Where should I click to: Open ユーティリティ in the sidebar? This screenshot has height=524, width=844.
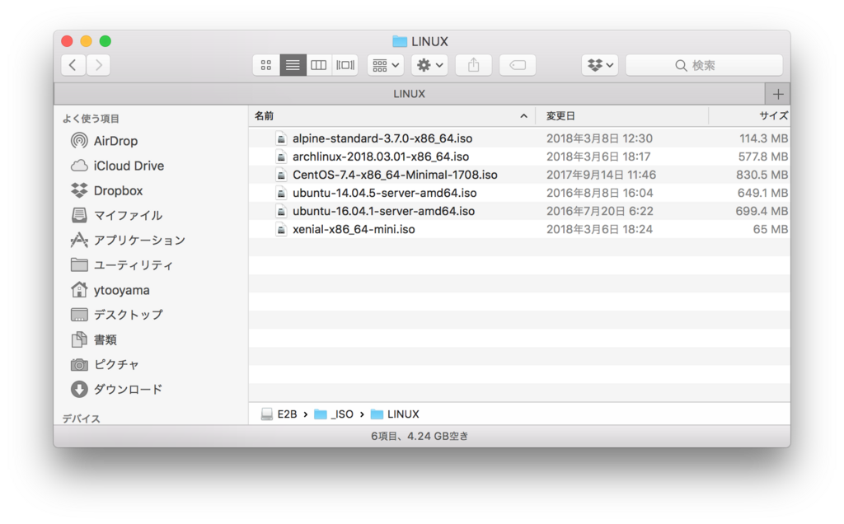pyautogui.click(x=122, y=264)
